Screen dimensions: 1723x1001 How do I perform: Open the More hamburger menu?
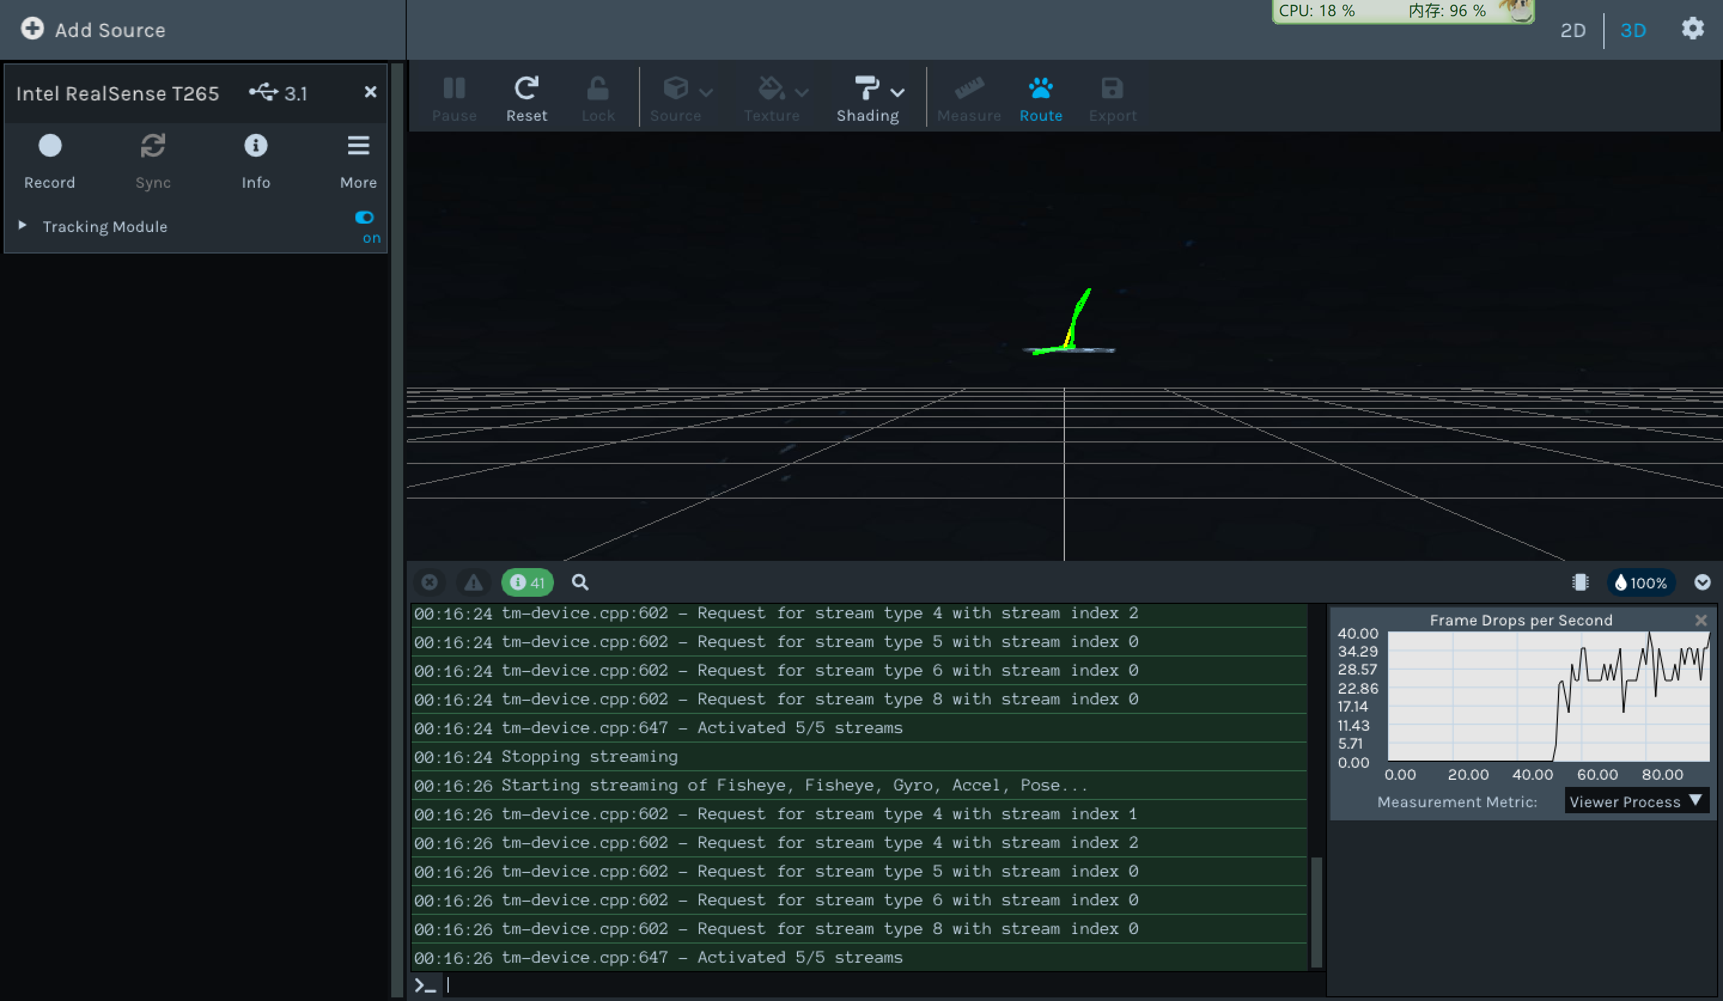(x=358, y=147)
